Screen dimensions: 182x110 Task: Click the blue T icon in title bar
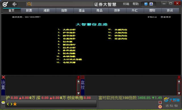(x=146, y=4)
